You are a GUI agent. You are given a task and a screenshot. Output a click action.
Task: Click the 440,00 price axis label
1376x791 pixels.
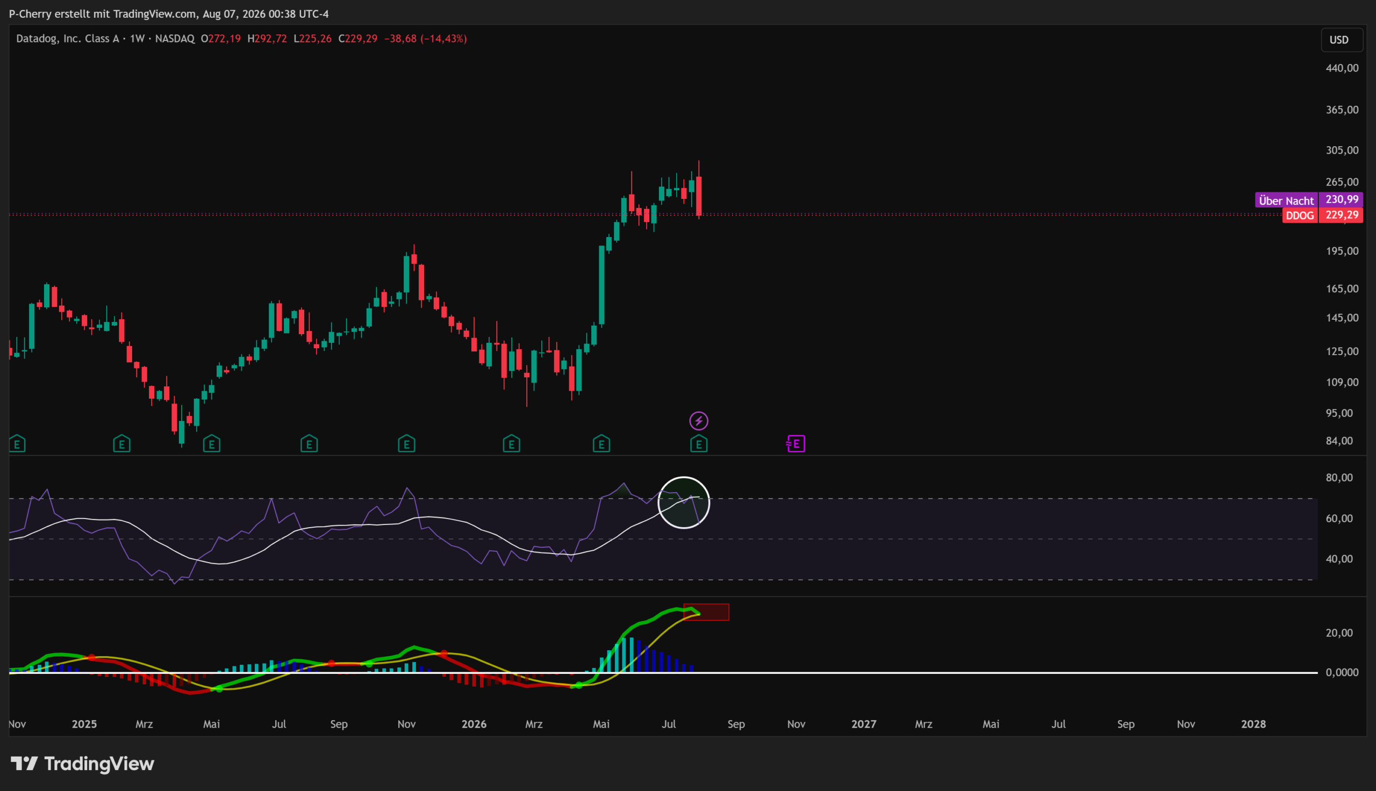click(1342, 68)
